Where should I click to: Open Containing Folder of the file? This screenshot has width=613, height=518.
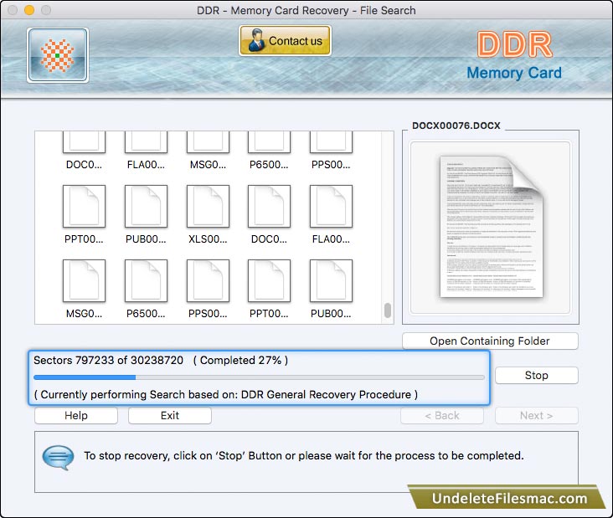pos(490,341)
